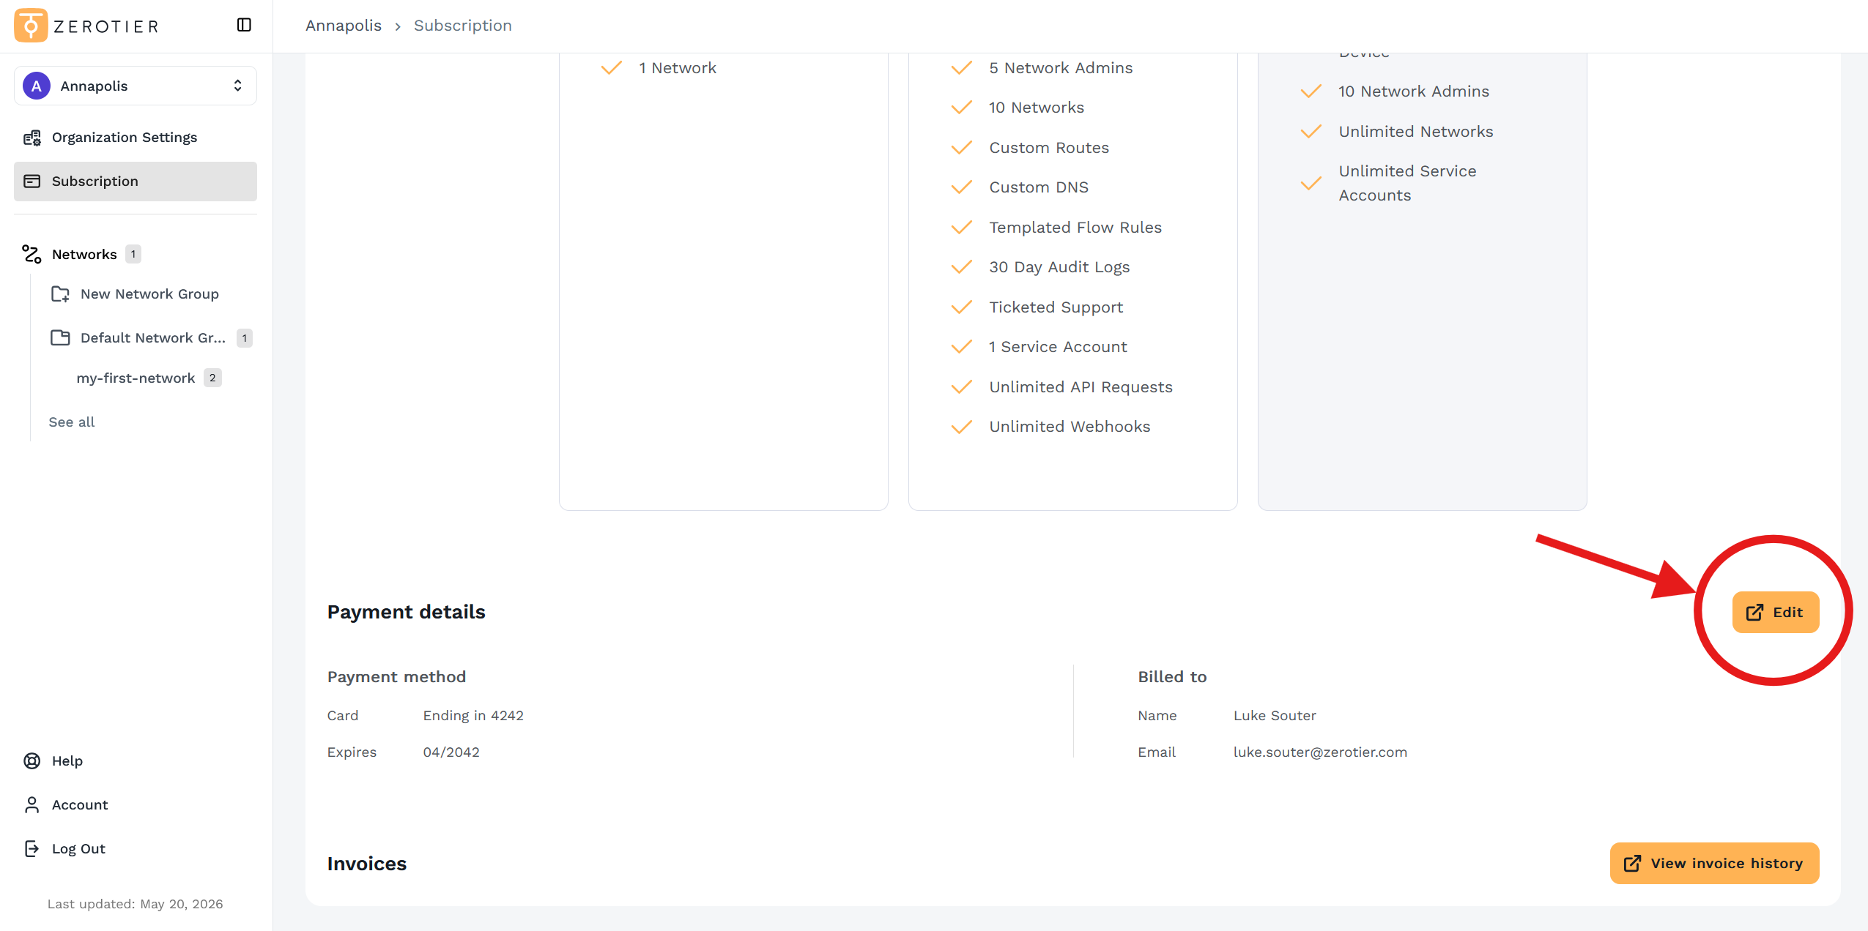Click the 'Ending in 4242' card text
Image resolution: width=1868 pixels, height=931 pixels.
point(473,716)
